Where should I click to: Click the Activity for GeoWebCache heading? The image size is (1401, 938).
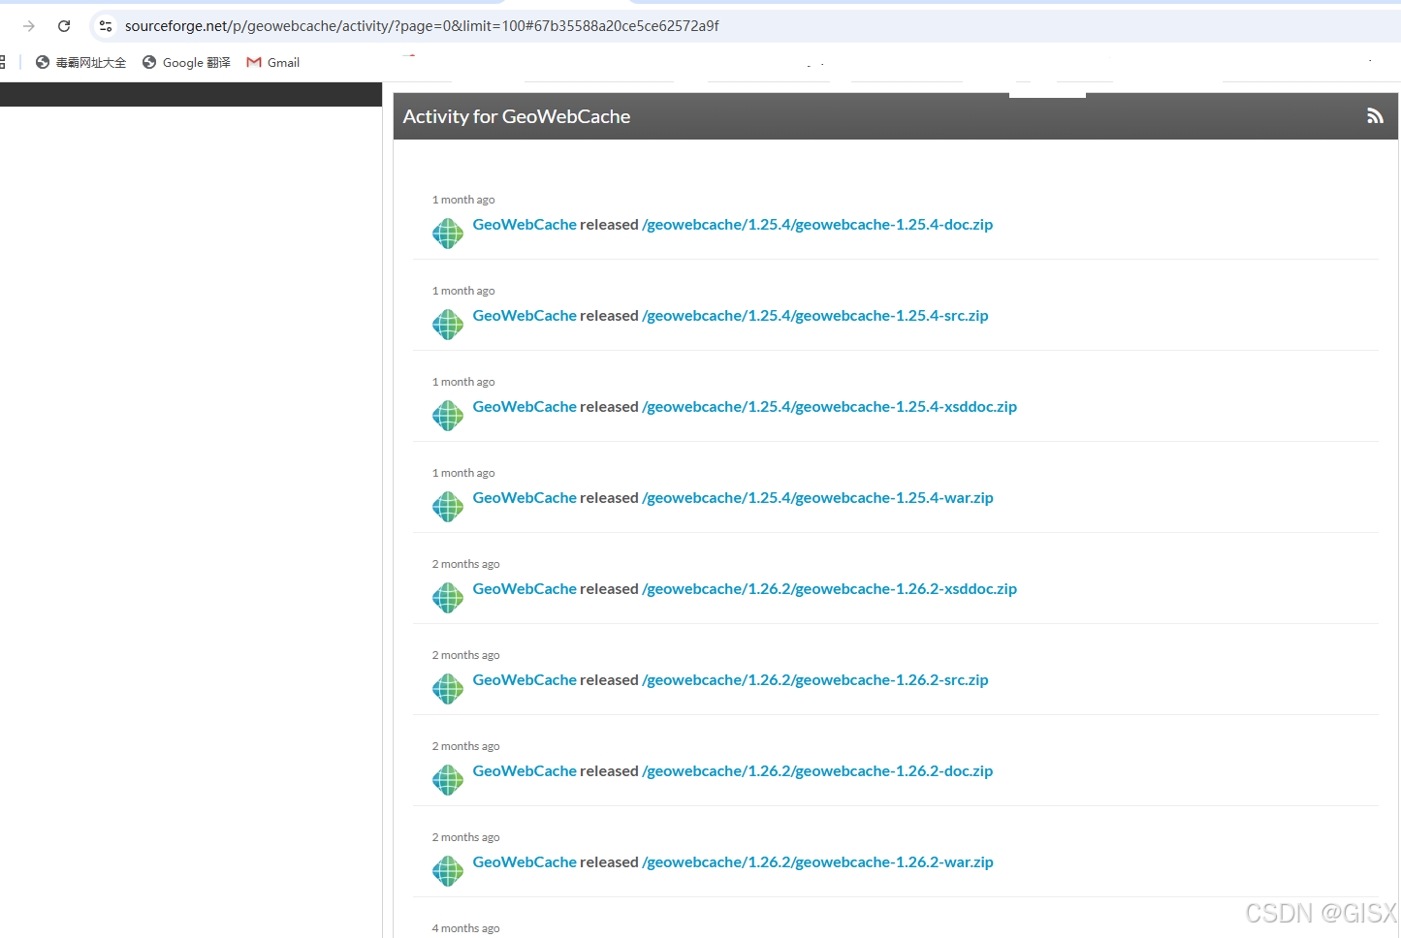pos(517,116)
